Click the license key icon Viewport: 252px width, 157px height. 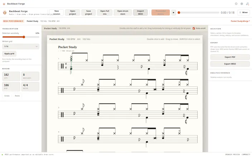point(247,4)
